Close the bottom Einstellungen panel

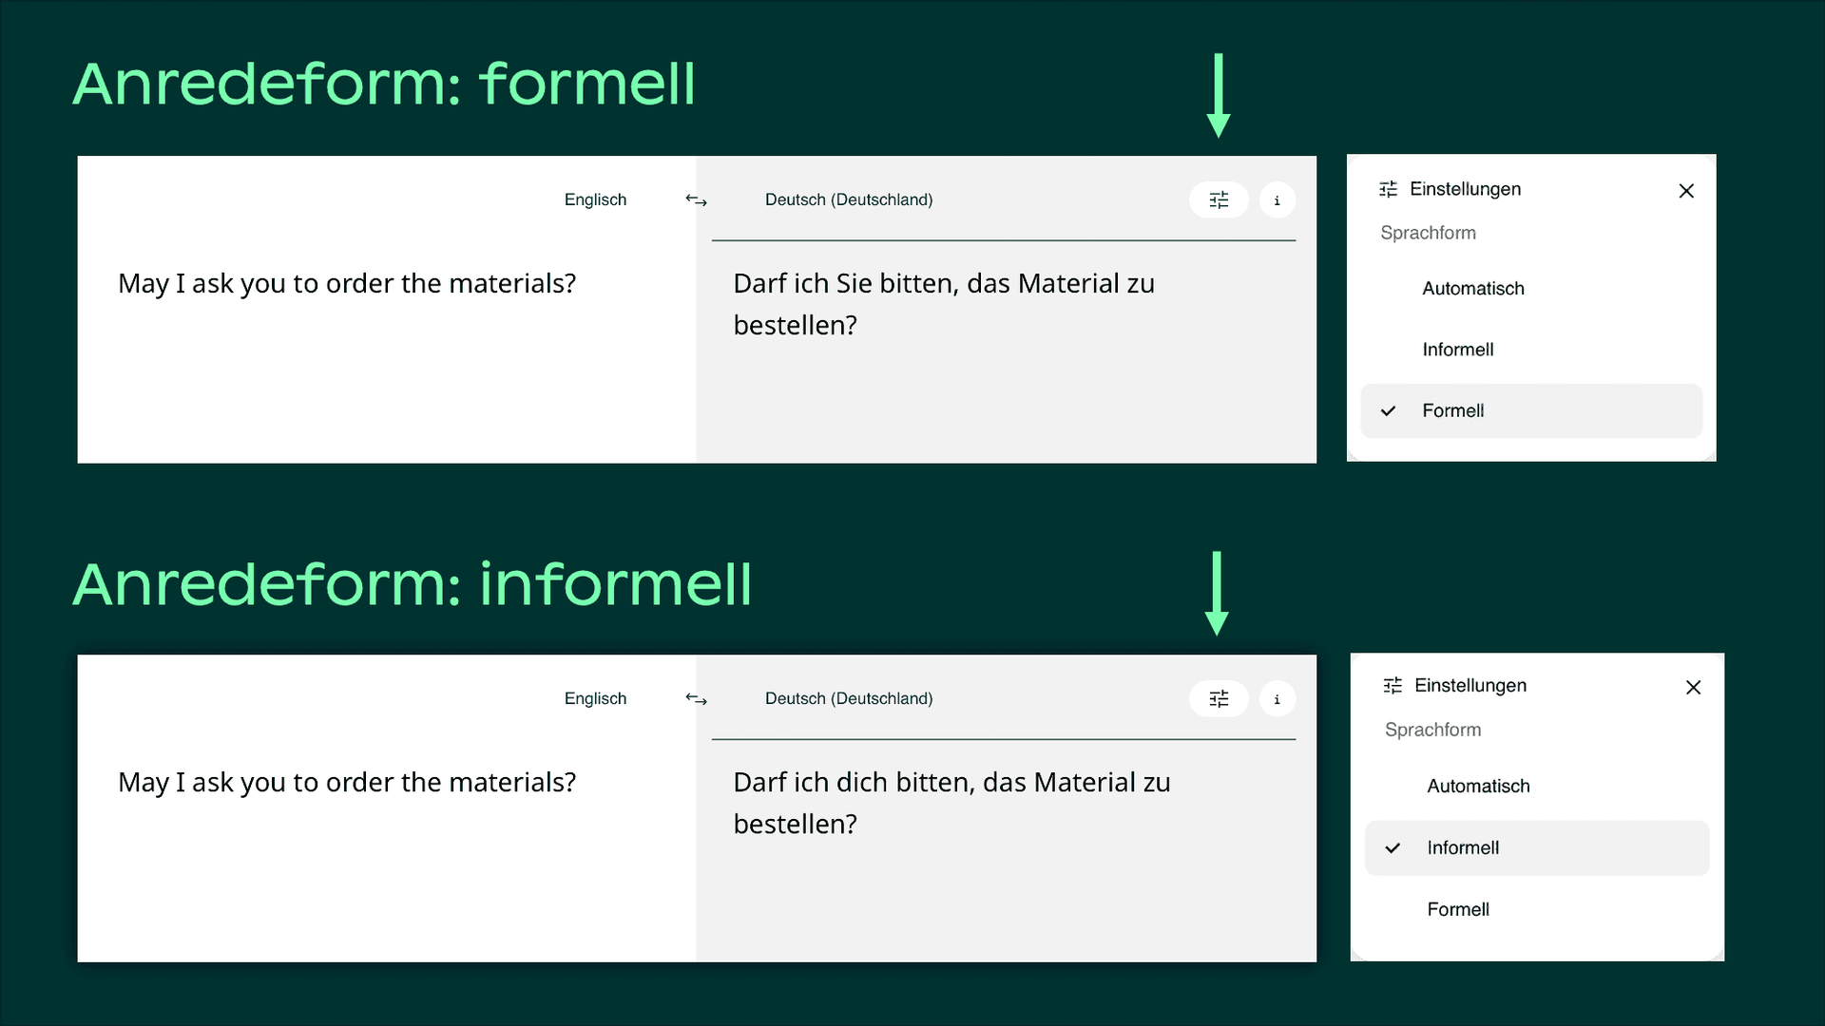(x=1694, y=687)
